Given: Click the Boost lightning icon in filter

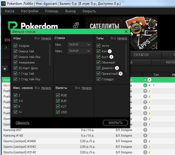Looking at the screenshot, I should pos(111,57).
